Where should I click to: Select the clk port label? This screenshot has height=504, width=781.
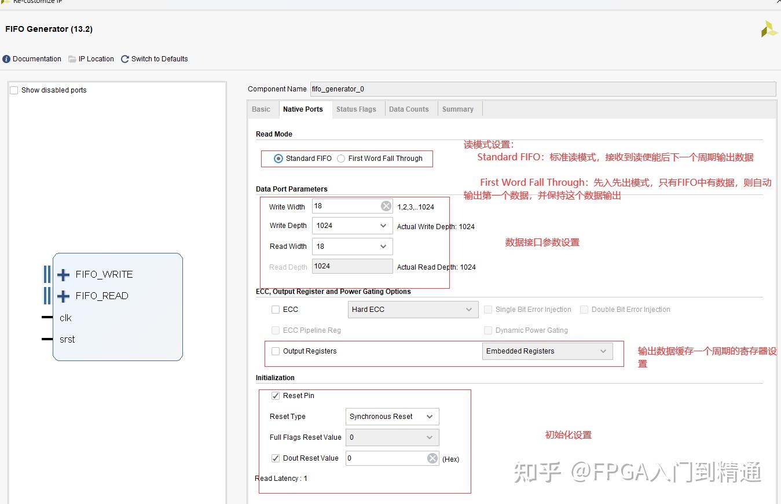[x=65, y=318]
